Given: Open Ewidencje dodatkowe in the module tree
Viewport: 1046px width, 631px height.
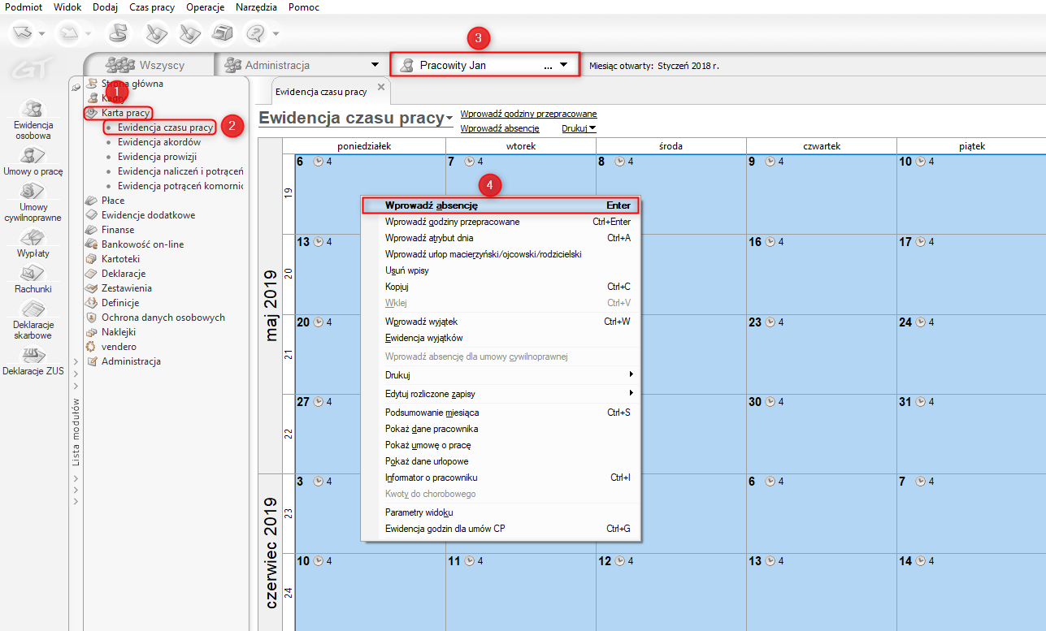Looking at the screenshot, I should (x=148, y=215).
